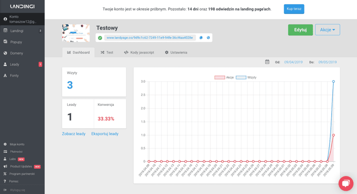Image resolution: width=357 pixels, height=194 pixels.
Task: Go to the Ustawienia tab
Action: point(176,52)
